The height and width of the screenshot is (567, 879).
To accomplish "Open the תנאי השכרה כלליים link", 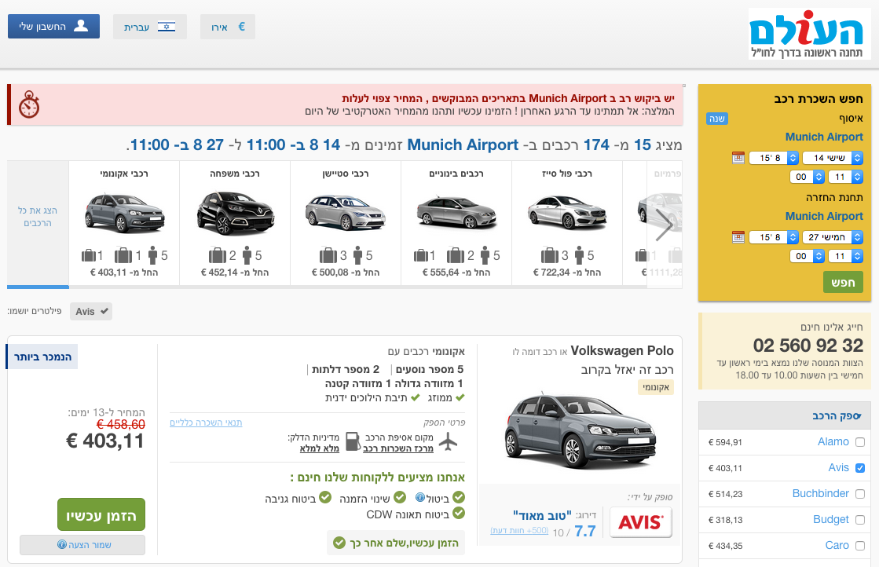I will (x=206, y=423).
